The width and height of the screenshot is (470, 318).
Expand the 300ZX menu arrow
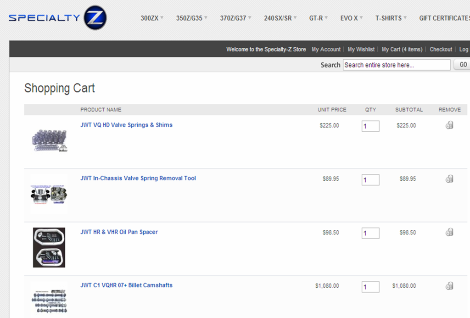(x=162, y=17)
